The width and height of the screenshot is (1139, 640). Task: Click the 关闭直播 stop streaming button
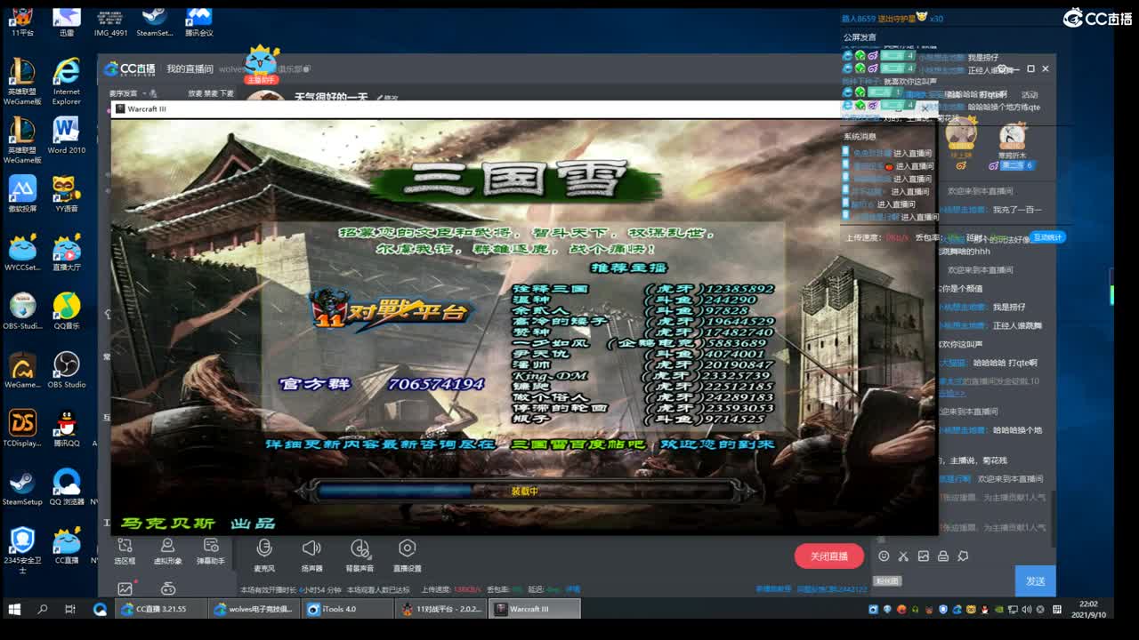829,556
